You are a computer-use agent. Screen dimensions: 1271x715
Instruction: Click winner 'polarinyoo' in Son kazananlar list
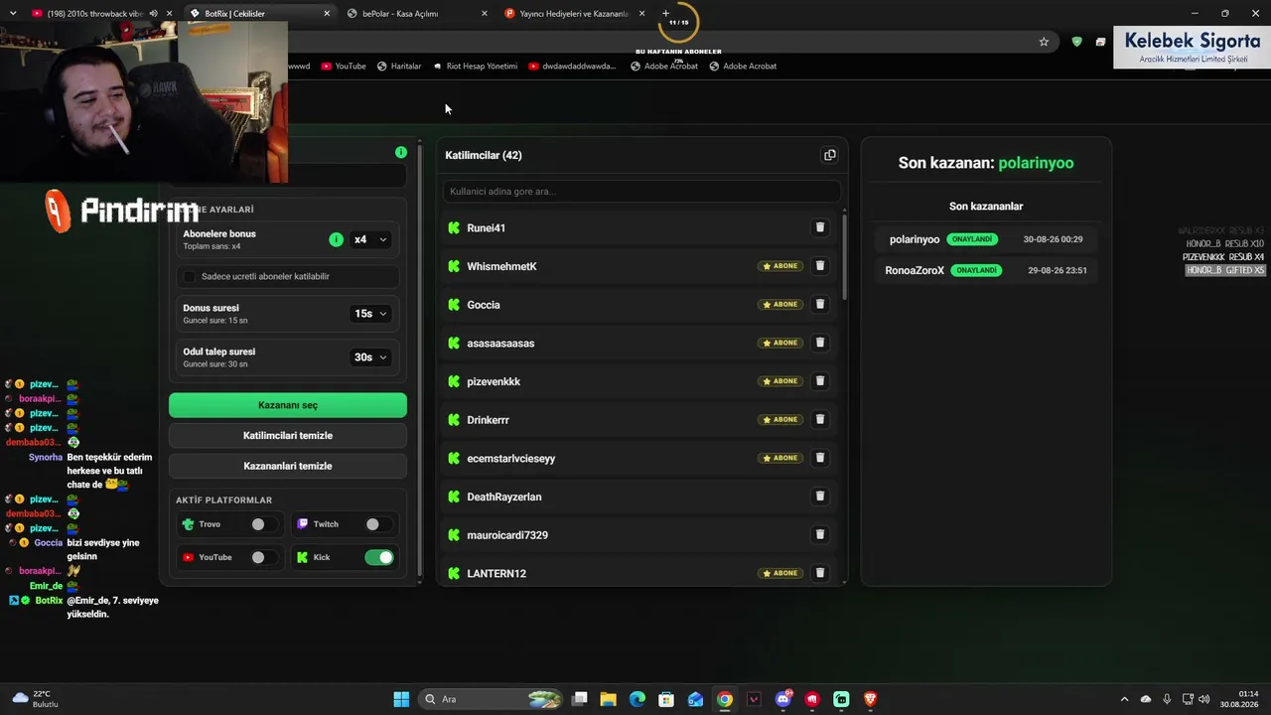click(x=915, y=239)
